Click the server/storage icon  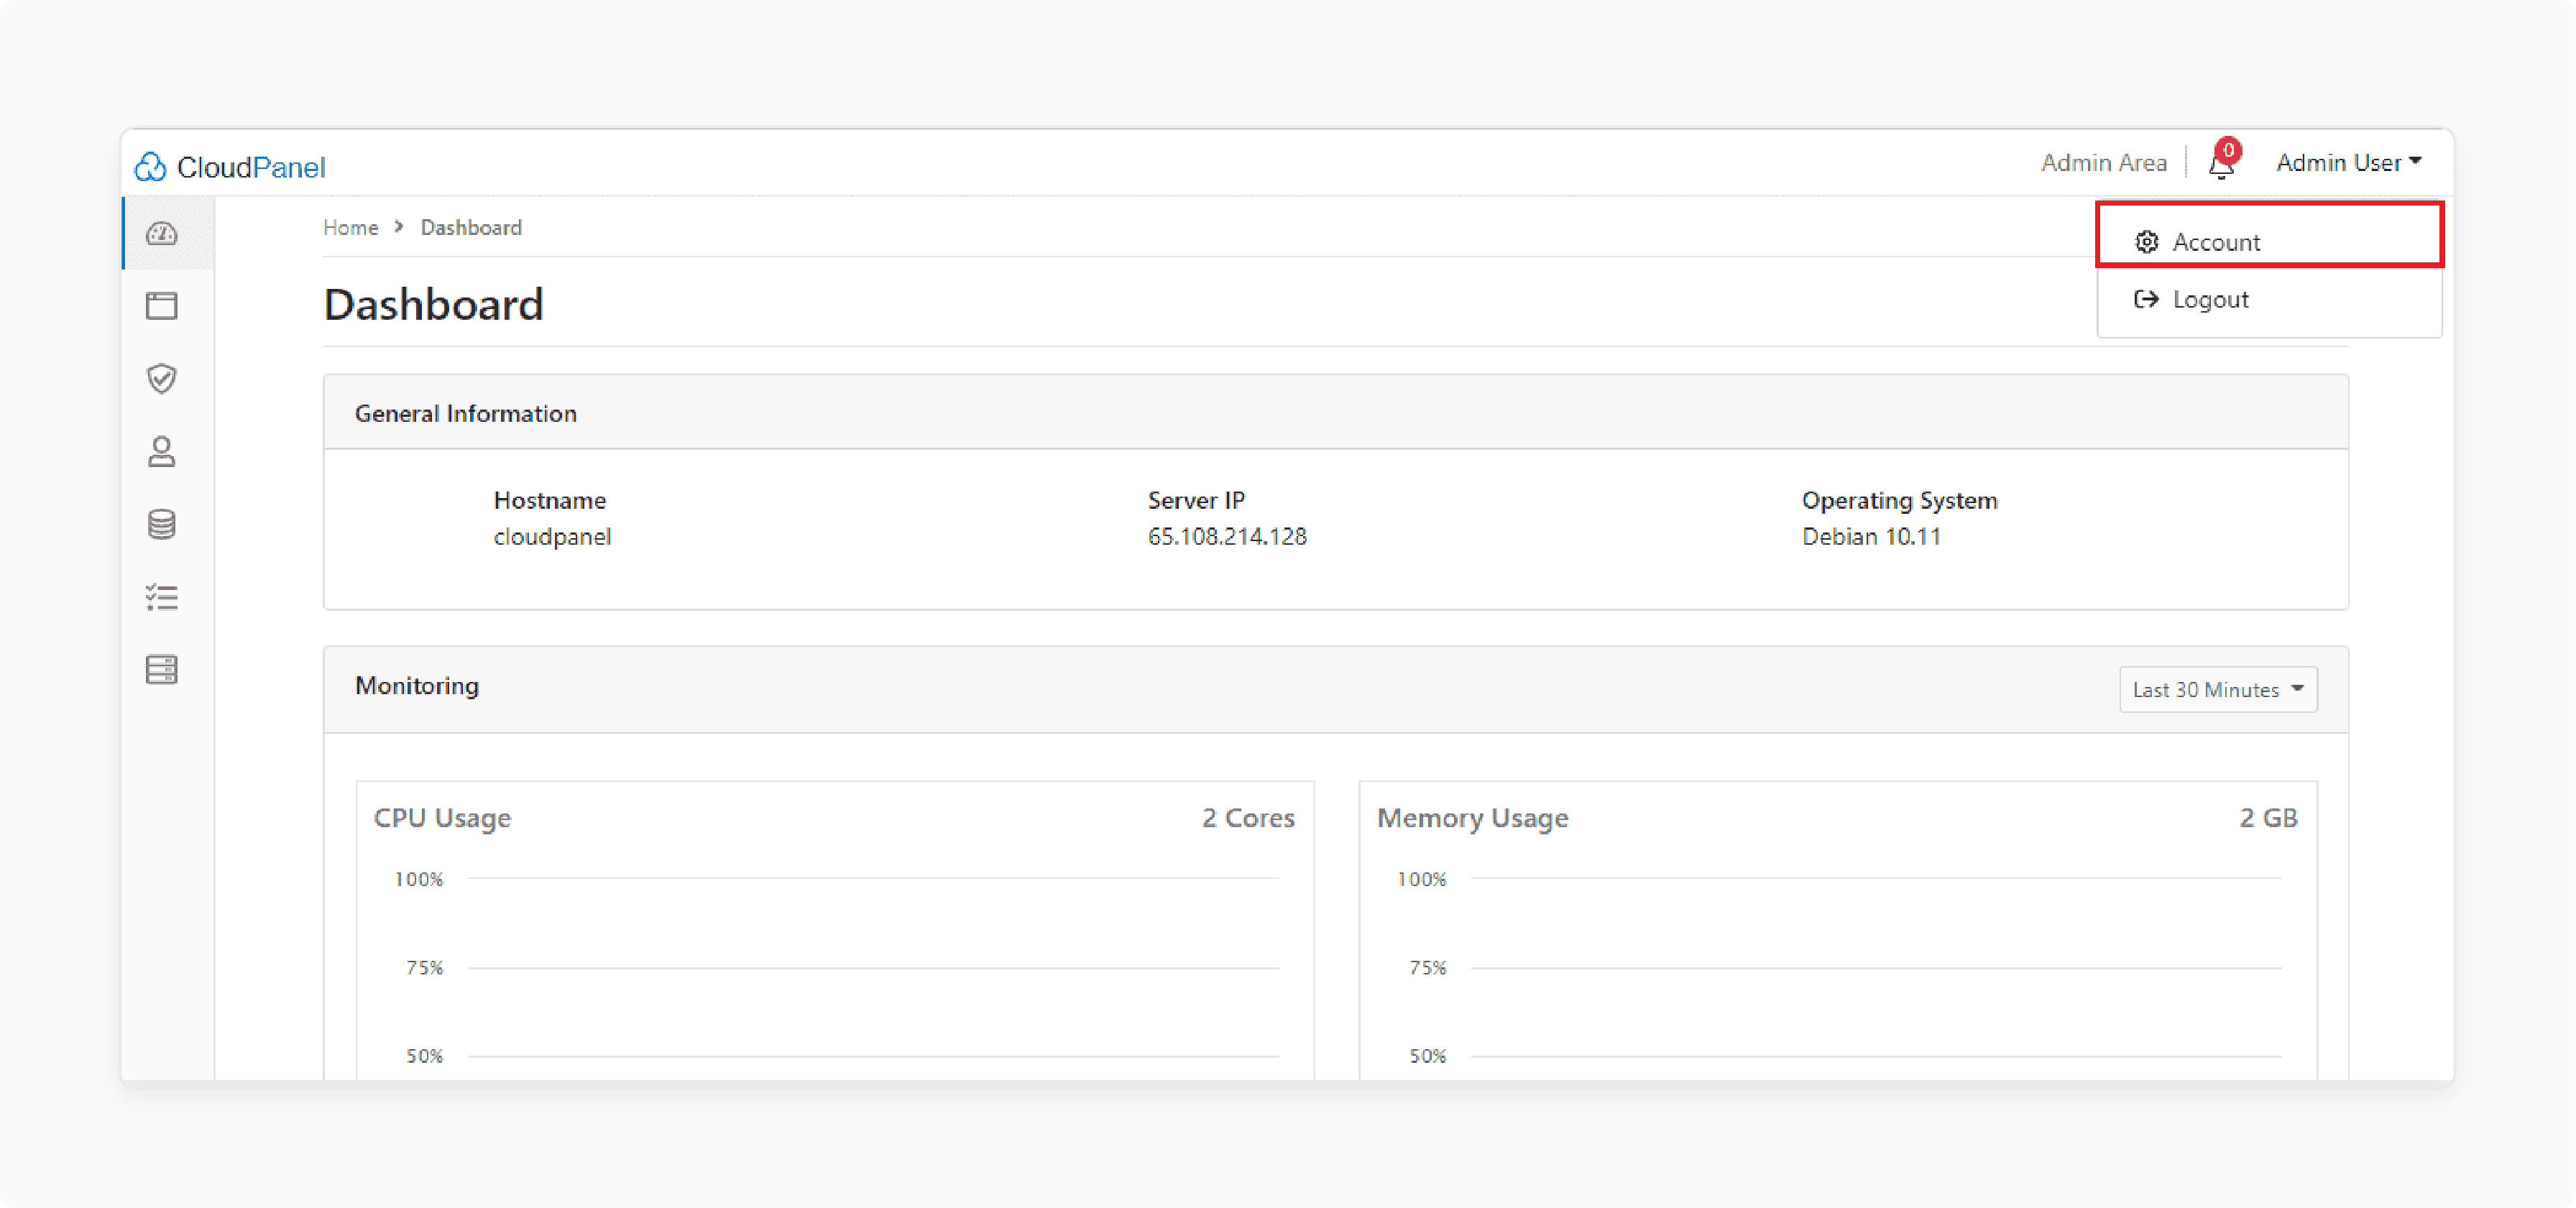166,669
